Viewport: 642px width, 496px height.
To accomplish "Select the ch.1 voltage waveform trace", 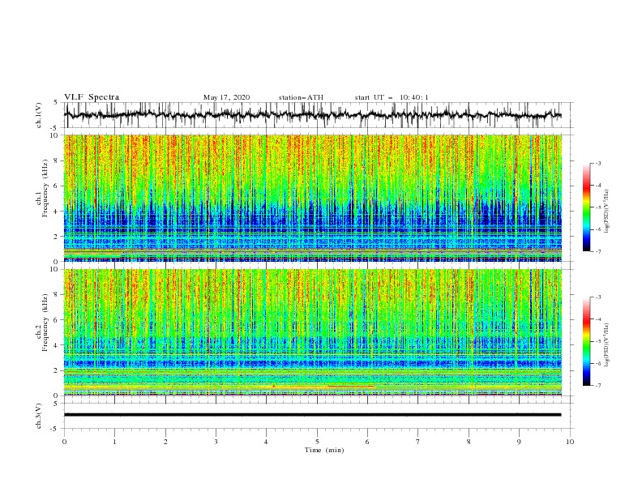I will point(313,115).
